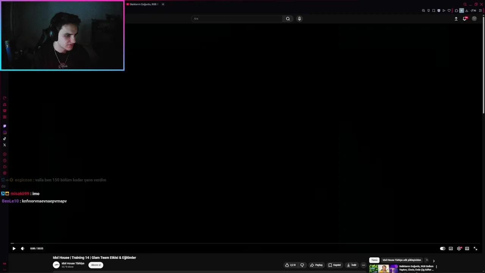
Task: Open sidebar settings gear icon
Action: coord(5,173)
